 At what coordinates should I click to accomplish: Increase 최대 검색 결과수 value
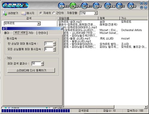point(42,63)
